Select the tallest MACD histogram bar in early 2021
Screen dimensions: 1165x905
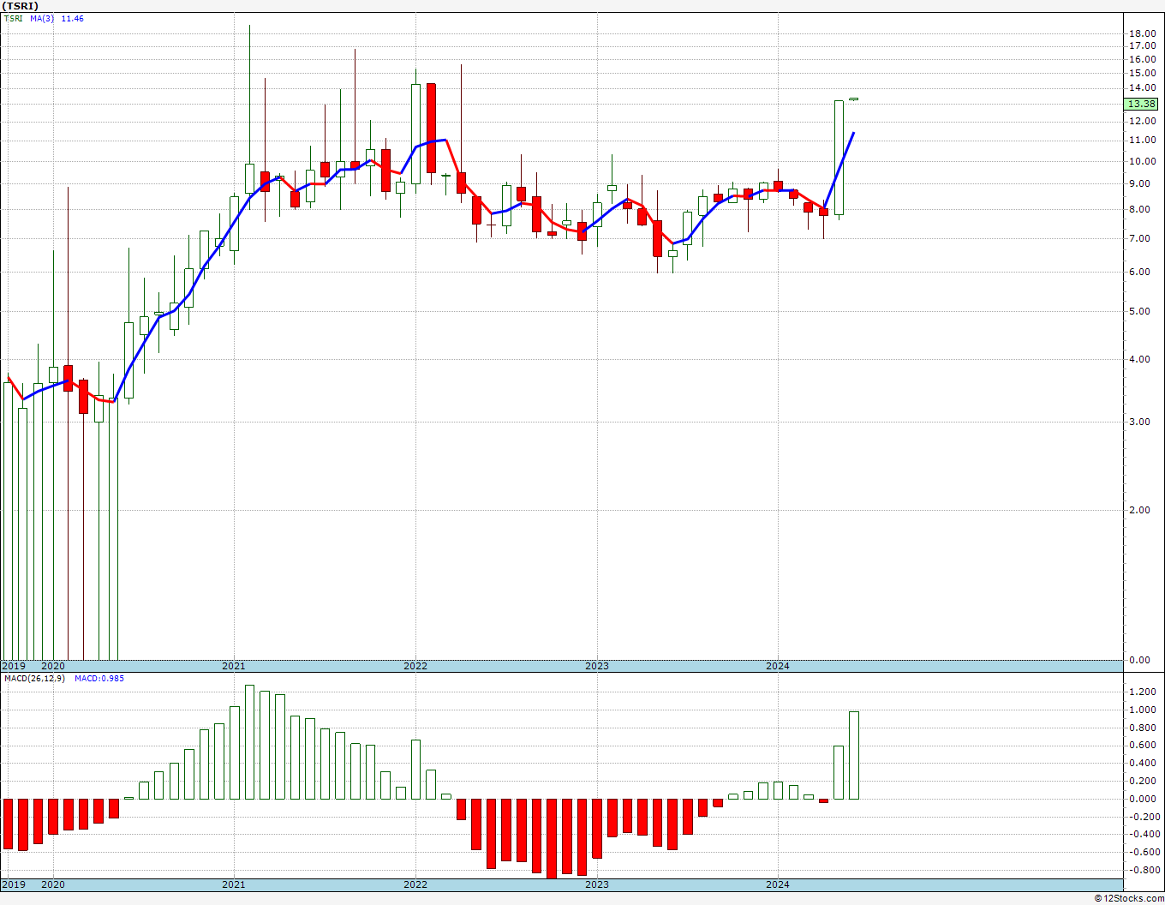pyautogui.click(x=249, y=742)
